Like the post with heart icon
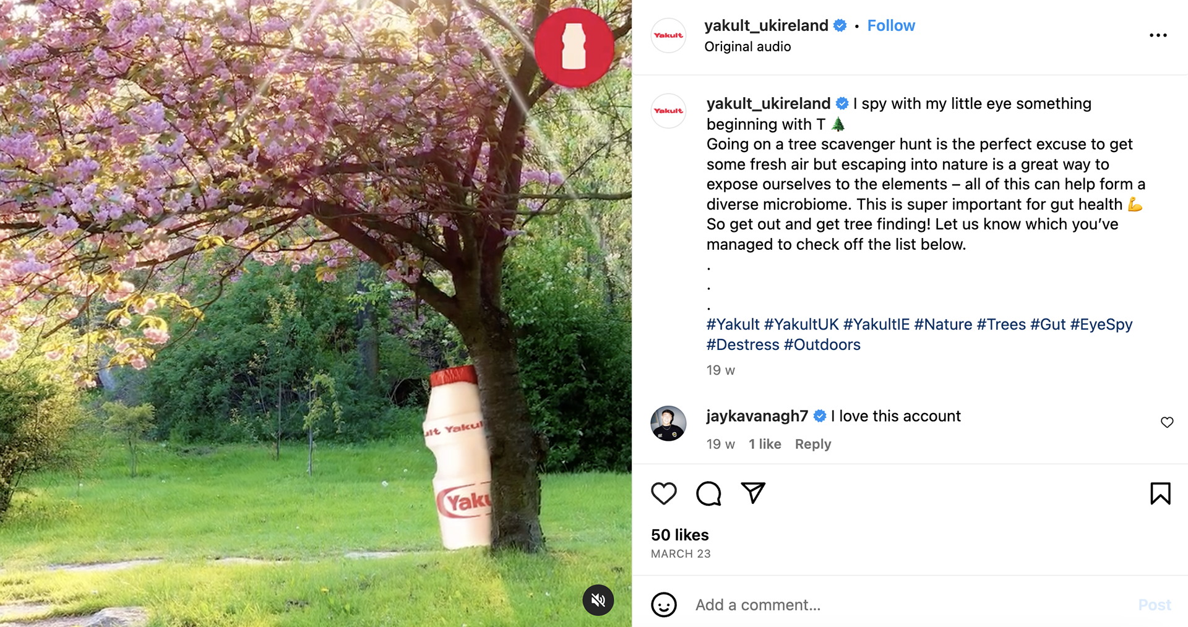The height and width of the screenshot is (627, 1188). 664,493
